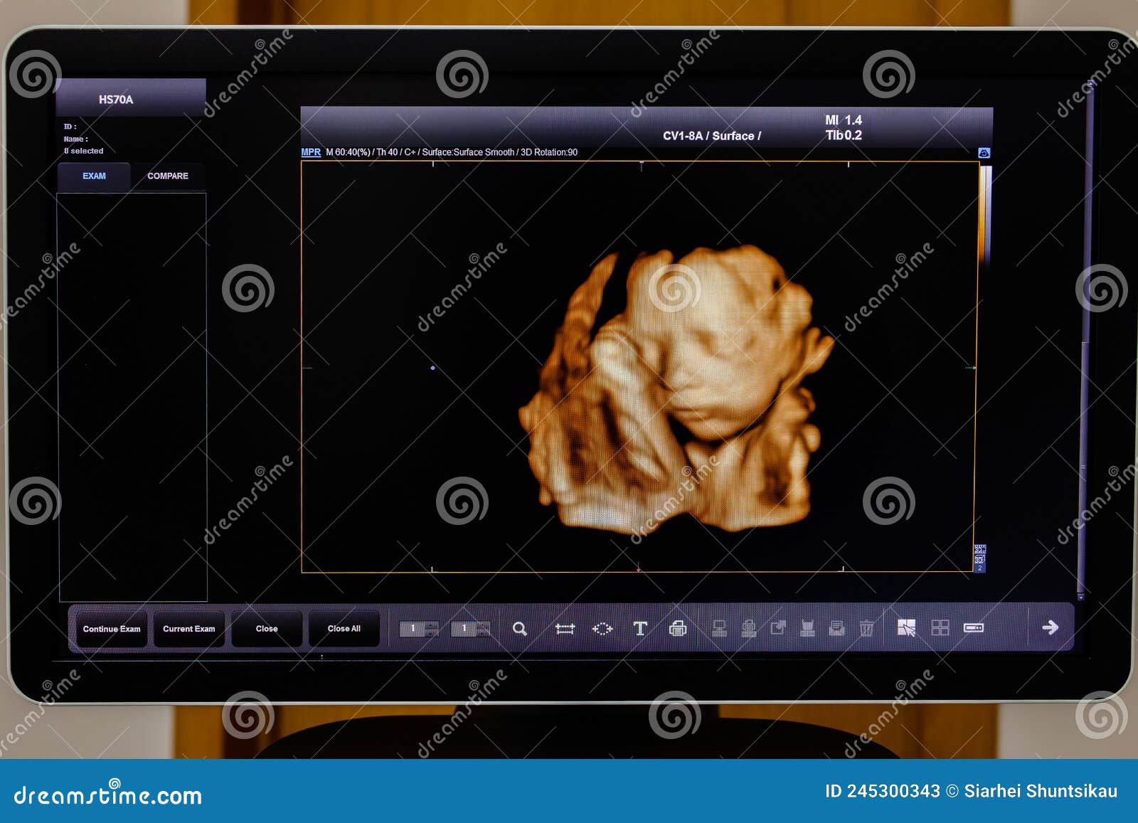Select the caliper measurement tool
This screenshot has width=1138, height=823.
point(565,628)
